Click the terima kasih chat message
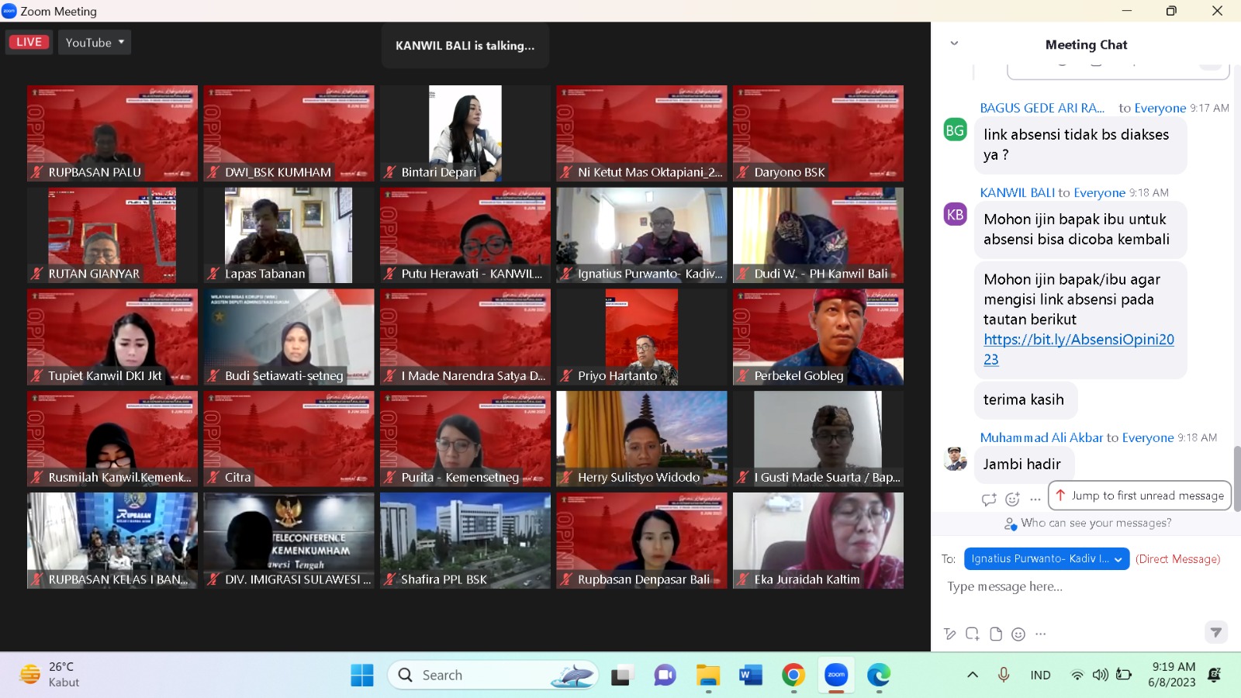Screen dimensions: 1241x698 (x=1024, y=399)
